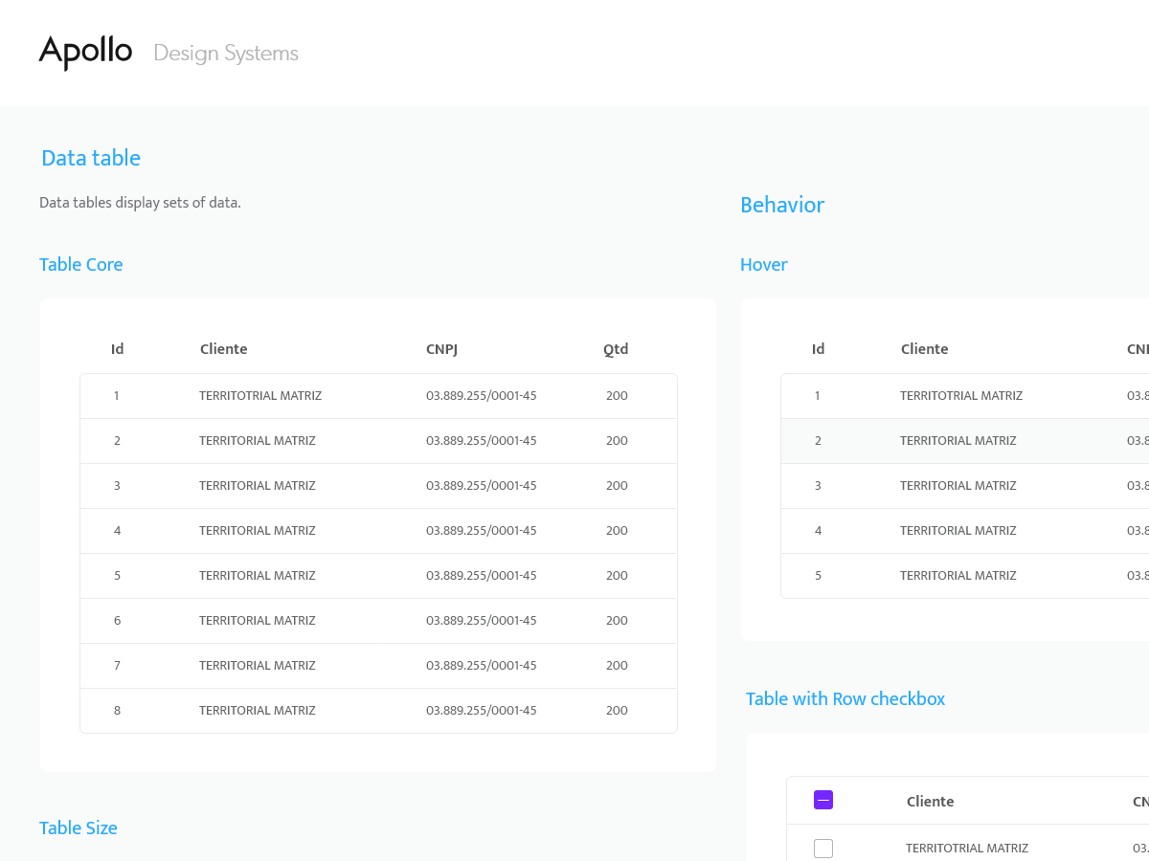Click row 8 TERRITORIAL MATRIZ in Table Core
The width and height of the screenshot is (1149, 861).
click(x=258, y=710)
